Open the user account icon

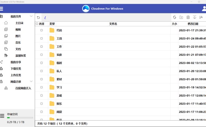click(x=204, y=9)
